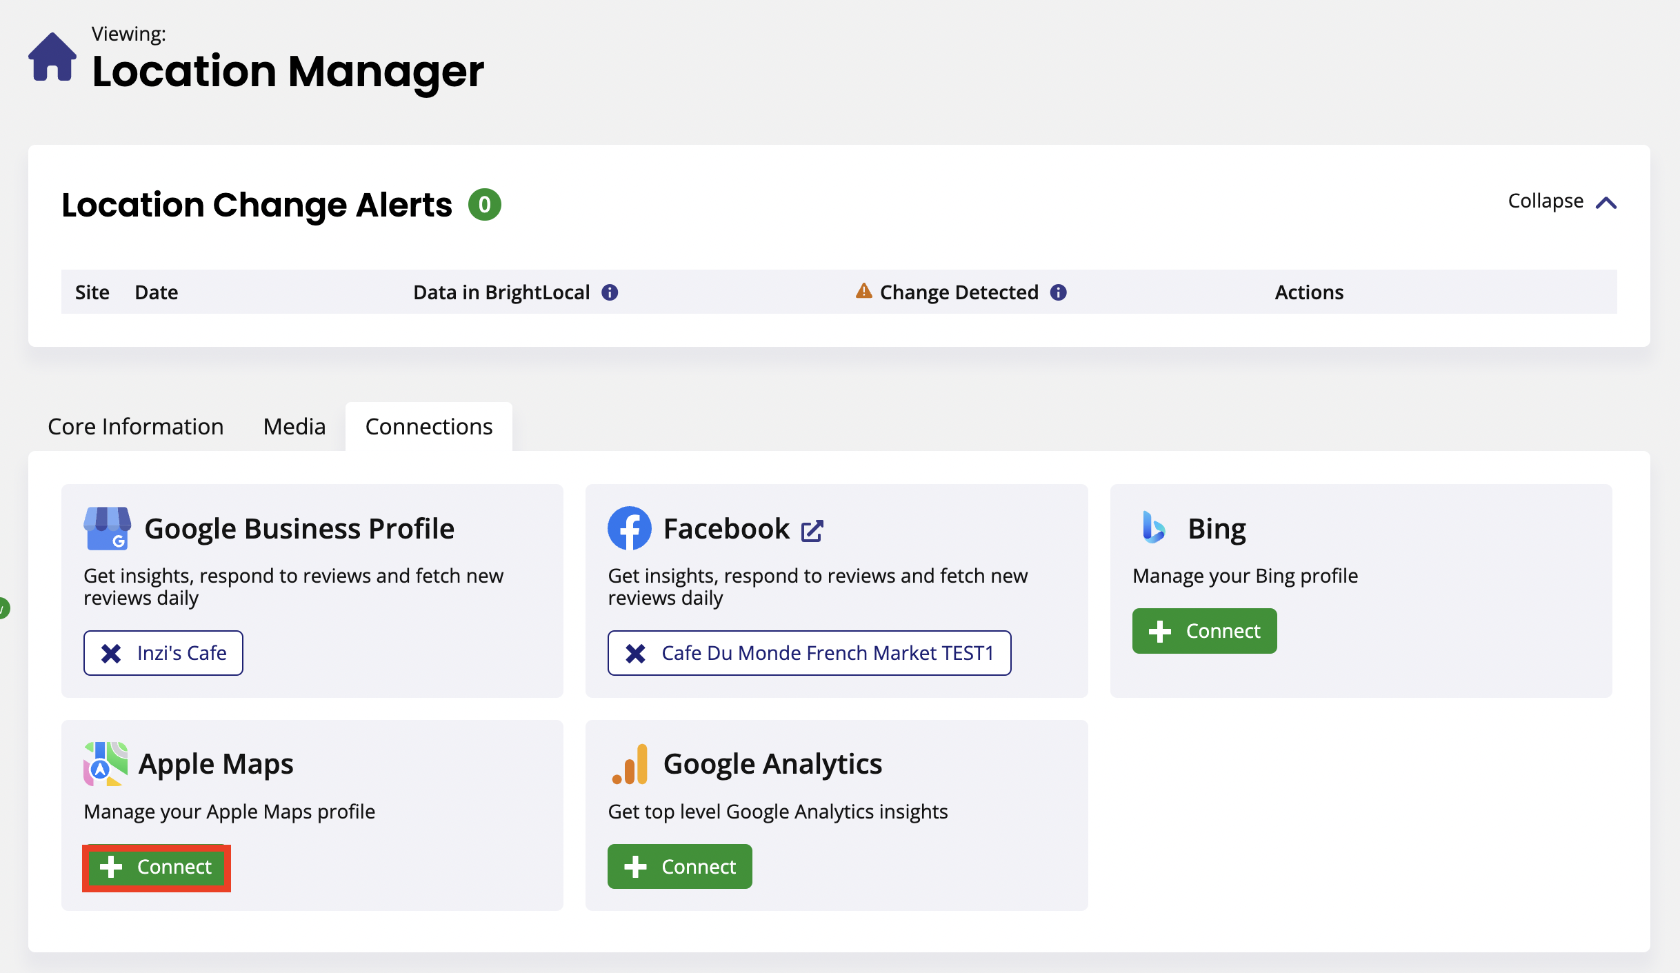Open Facebook external link icon

(812, 530)
